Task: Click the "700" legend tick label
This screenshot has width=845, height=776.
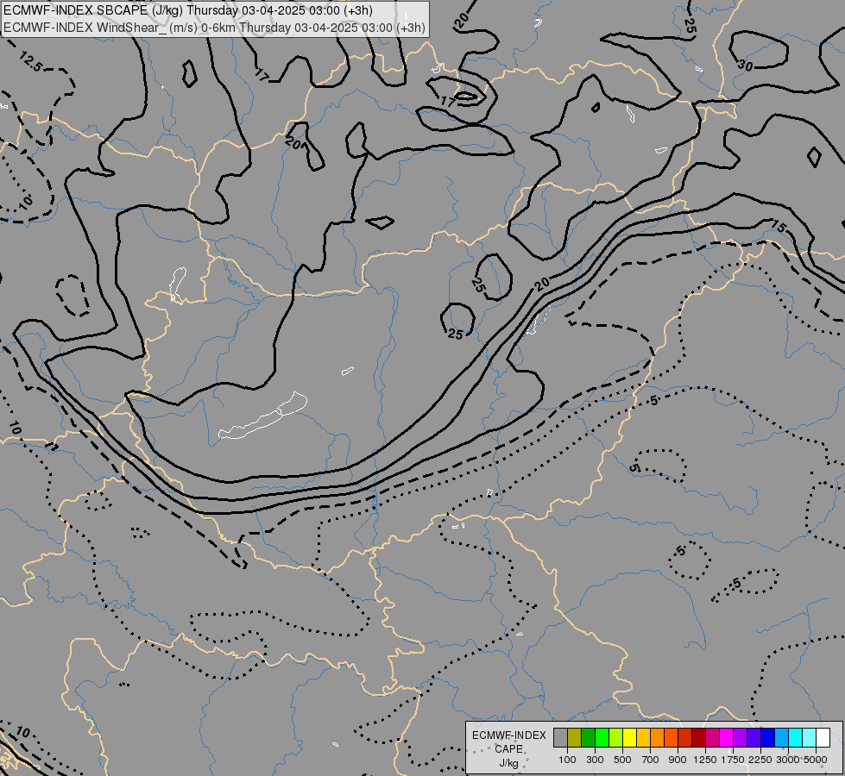Action: (651, 760)
